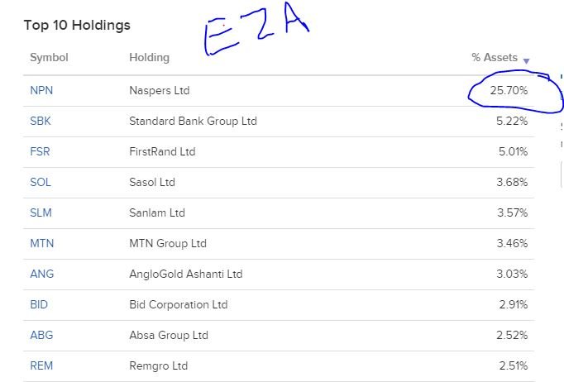Screen dimensions: 564x382
Task: Select the AngloGold Ashanti Ltd holding
Action: [x=185, y=274]
